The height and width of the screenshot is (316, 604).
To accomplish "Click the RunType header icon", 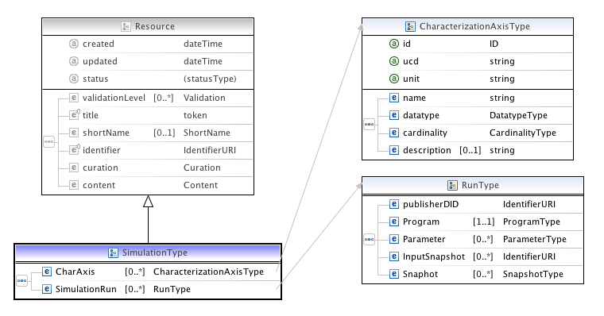I will coord(452,185).
